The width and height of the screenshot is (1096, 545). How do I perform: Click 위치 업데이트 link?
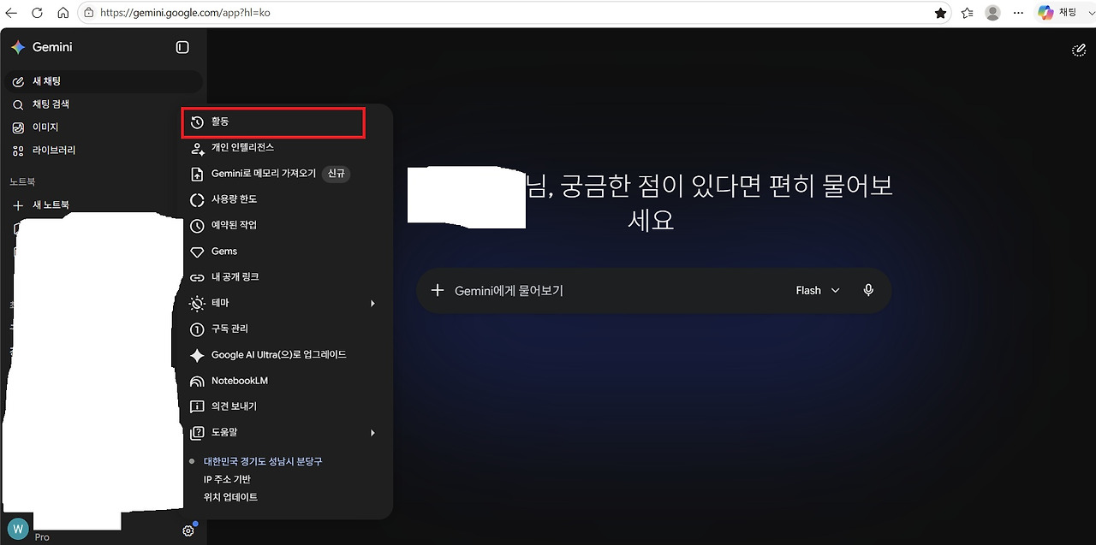click(x=230, y=497)
